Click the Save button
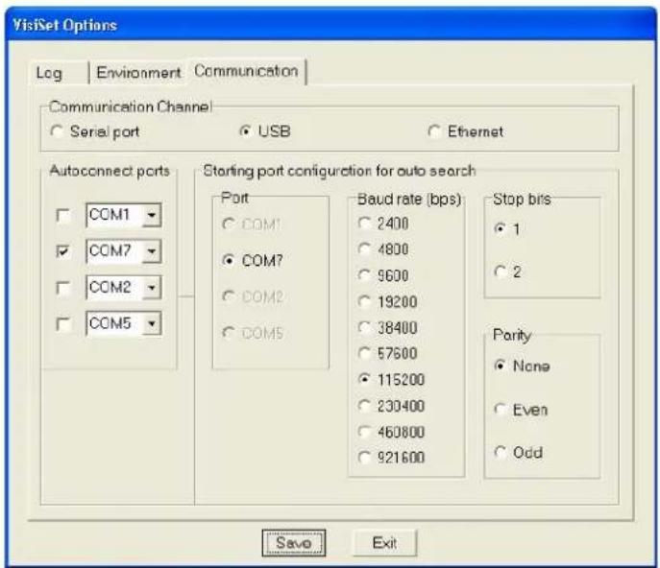The width and height of the screenshot is (660, 568). (293, 543)
